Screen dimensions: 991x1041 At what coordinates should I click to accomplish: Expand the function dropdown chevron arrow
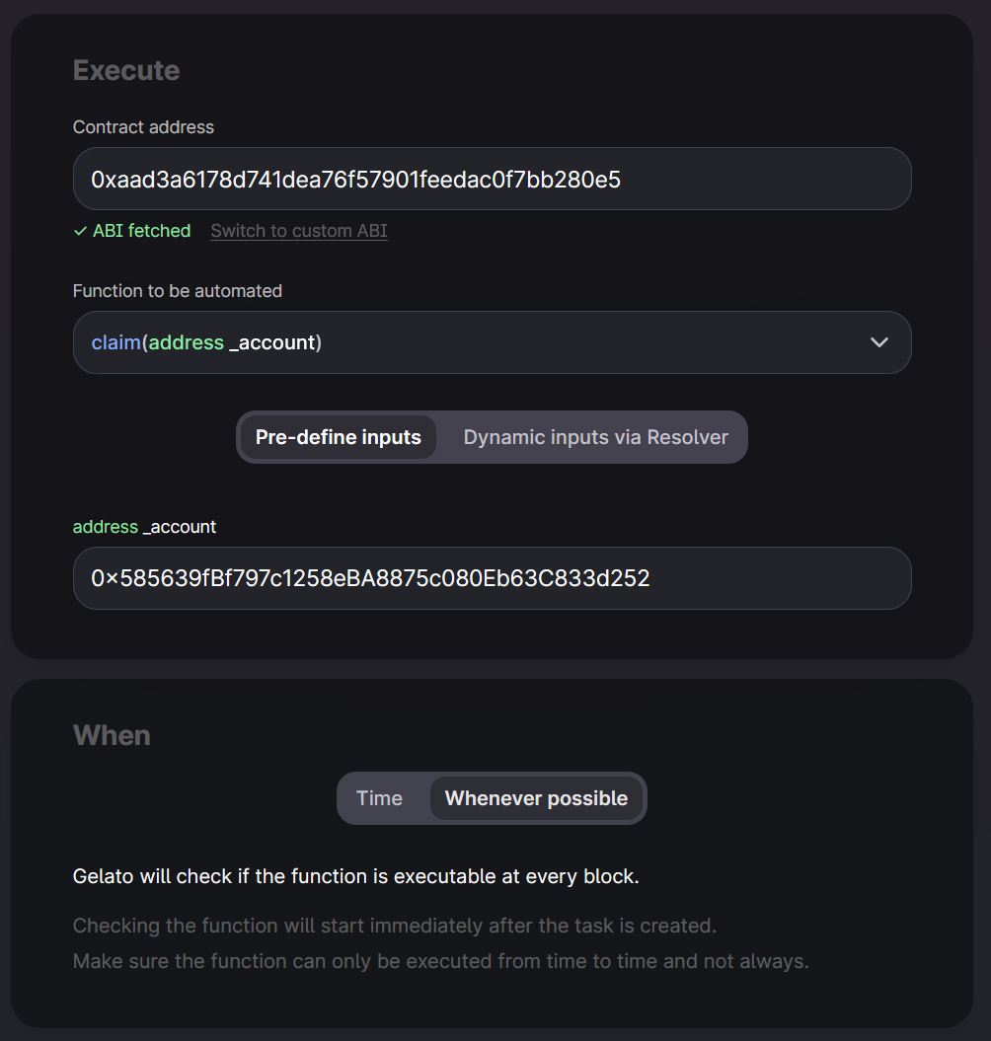pyautogui.click(x=878, y=342)
